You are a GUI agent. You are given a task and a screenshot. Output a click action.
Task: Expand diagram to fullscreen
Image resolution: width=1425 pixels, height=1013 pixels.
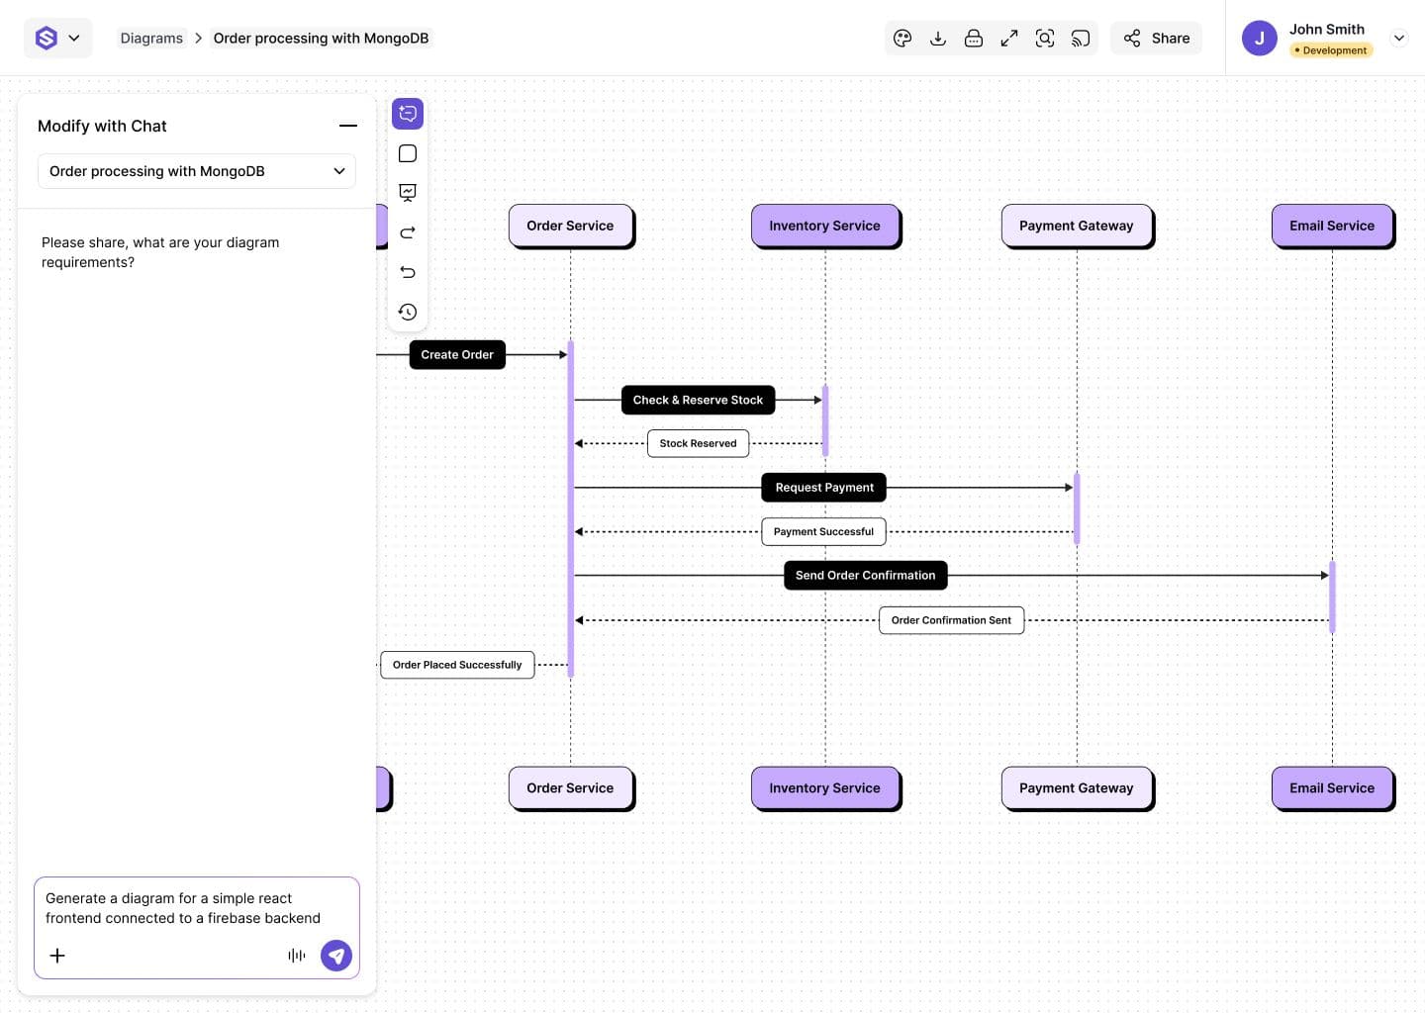tap(1009, 39)
